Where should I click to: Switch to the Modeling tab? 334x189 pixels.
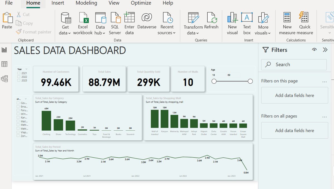(86, 3)
